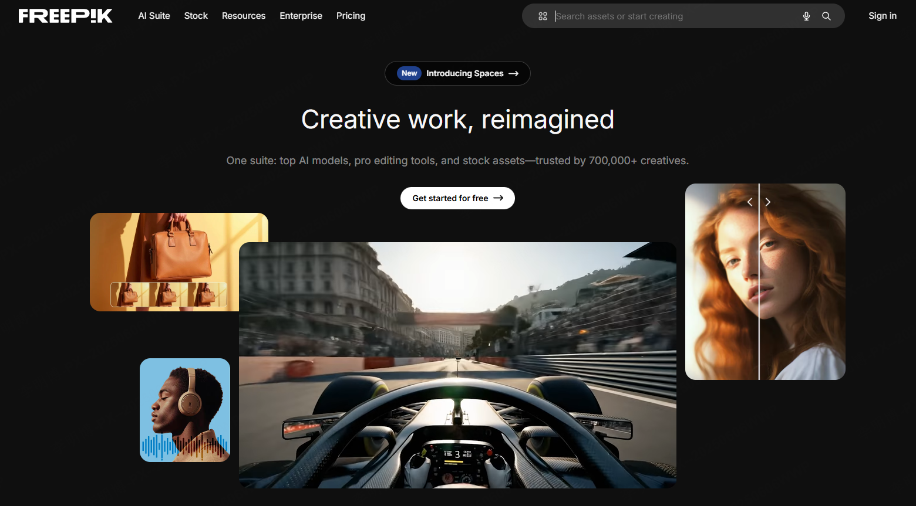Viewport: 916px width, 506px height.
Task: Click the before/after divider on portrait
Action: (x=759, y=293)
